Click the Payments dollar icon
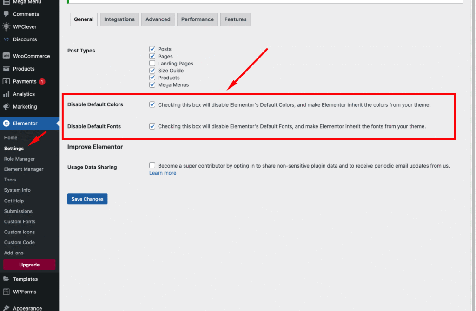The height and width of the screenshot is (311, 476). (6, 82)
